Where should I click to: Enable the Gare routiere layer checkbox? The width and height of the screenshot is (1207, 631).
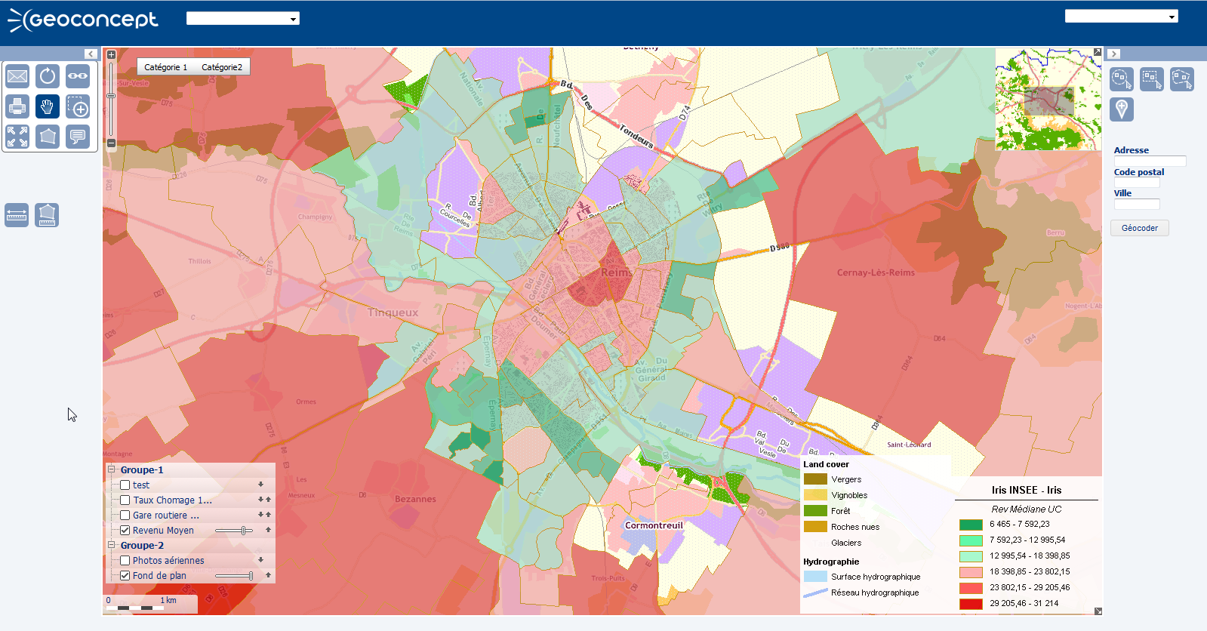click(x=125, y=516)
